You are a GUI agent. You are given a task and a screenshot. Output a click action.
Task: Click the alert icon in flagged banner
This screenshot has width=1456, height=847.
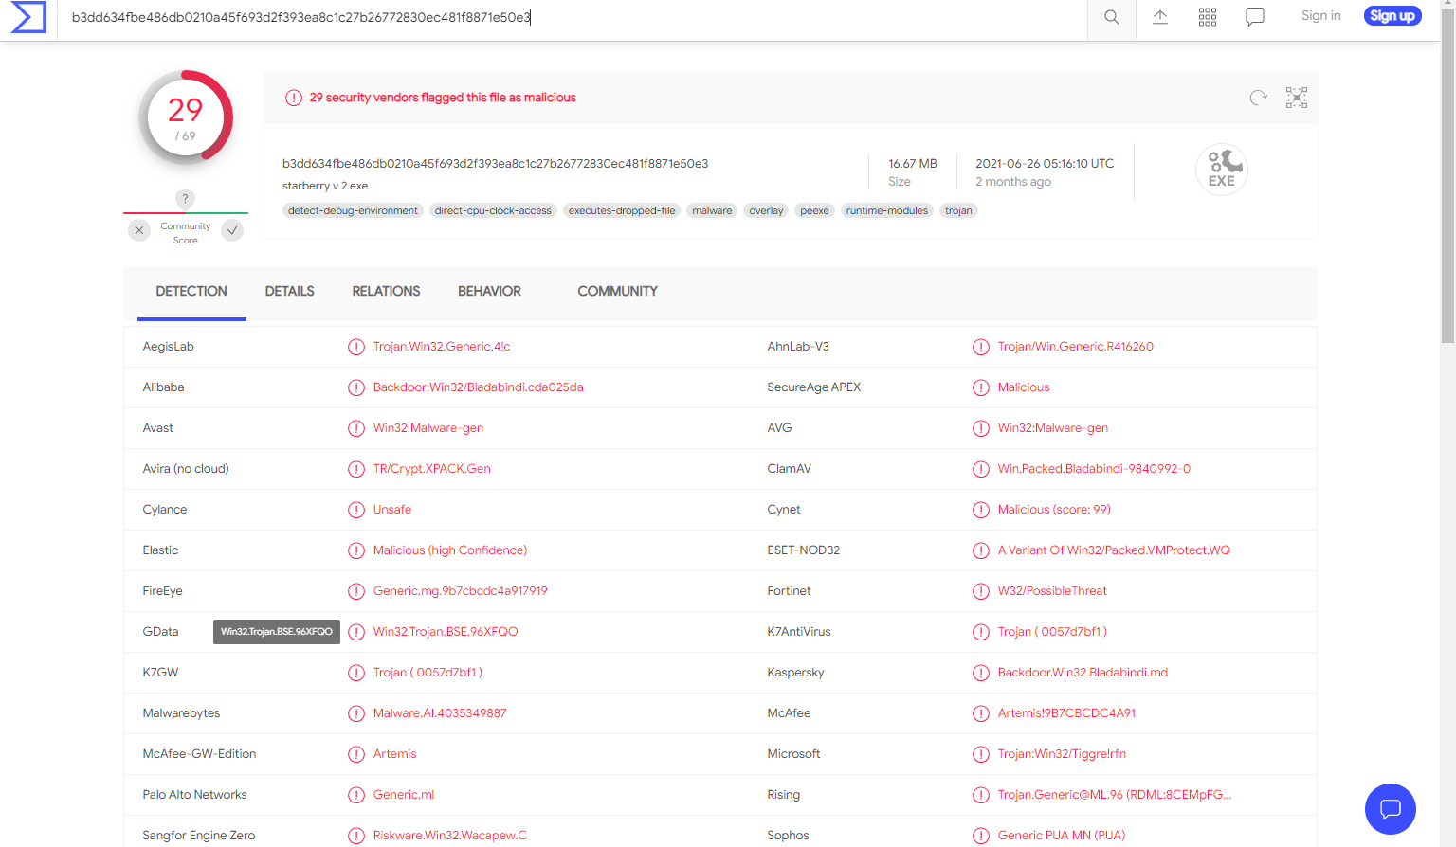click(294, 98)
